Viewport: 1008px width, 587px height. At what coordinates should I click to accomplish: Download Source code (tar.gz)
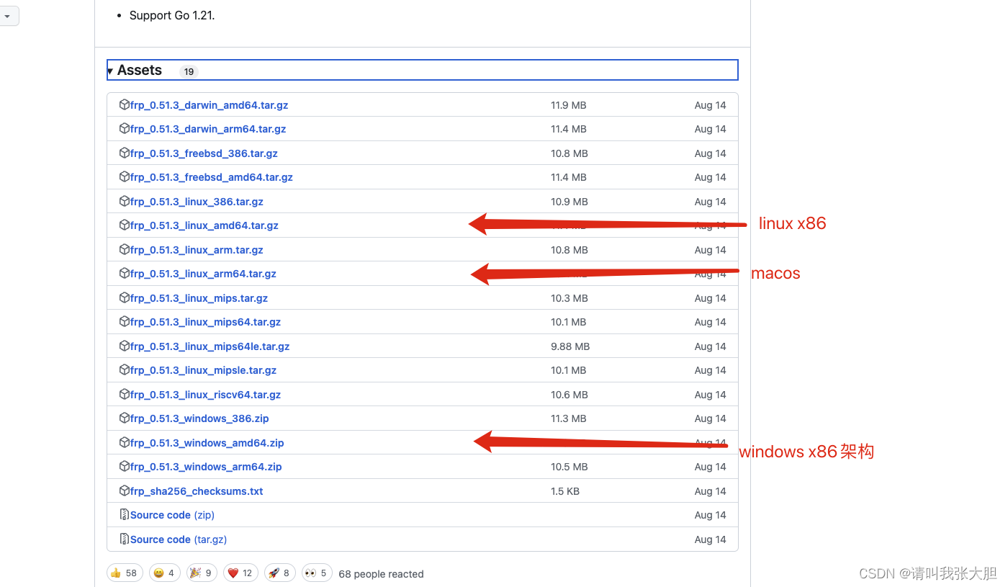tap(179, 539)
